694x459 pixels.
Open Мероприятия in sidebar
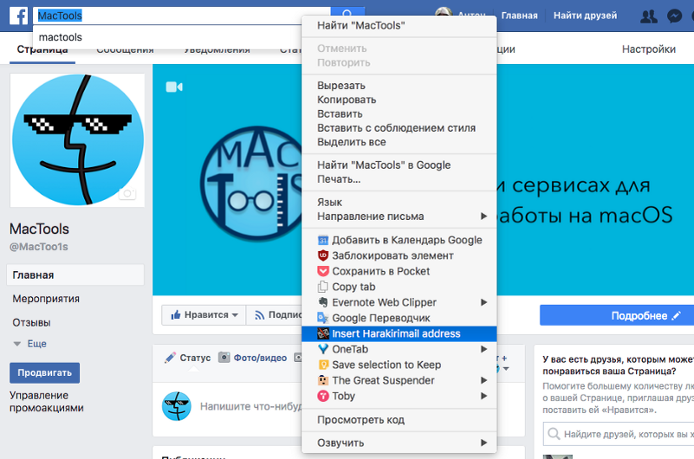tap(46, 299)
